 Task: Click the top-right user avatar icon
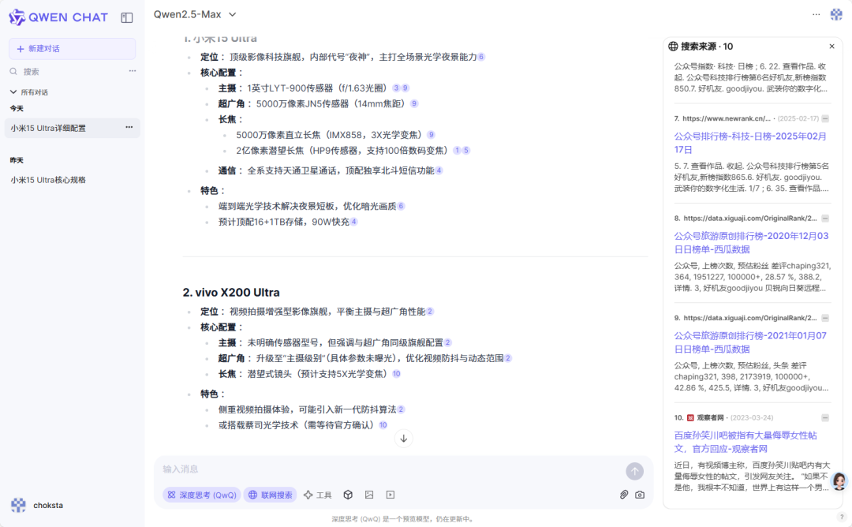tap(836, 15)
